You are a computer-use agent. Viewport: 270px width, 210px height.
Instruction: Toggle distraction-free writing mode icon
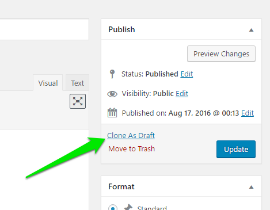[x=78, y=101]
